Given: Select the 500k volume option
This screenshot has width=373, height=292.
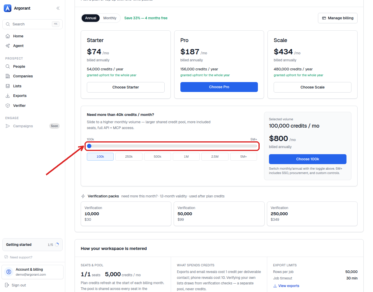Looking at the screenshot, I should click(158, 157).
